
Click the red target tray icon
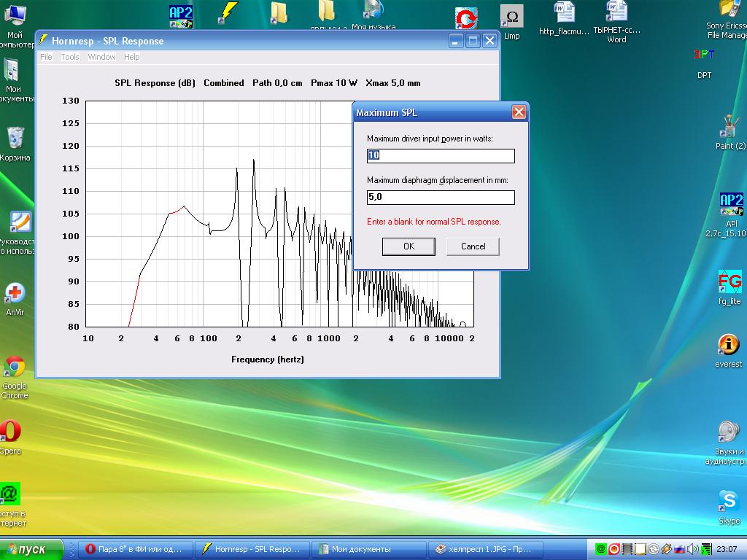pos(614,549)
